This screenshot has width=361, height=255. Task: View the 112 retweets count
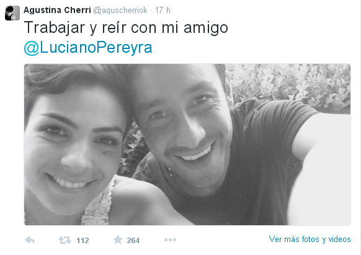[x=82, y=241]
